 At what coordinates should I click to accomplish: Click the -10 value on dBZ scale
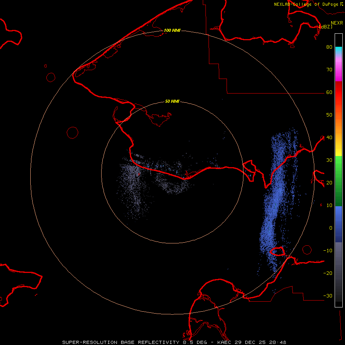[328, 251]
